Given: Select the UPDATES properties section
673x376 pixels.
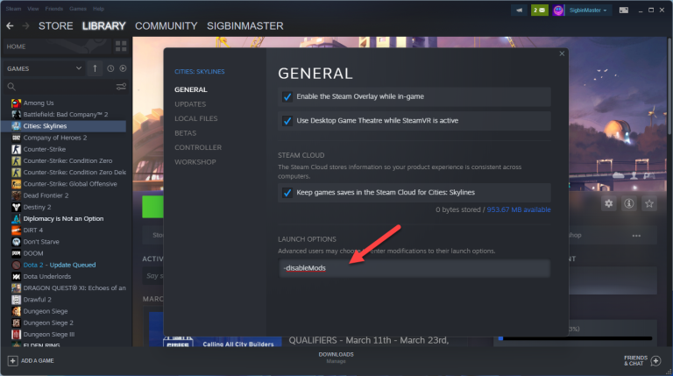Looking at the screenshot, I should point(190,104).
